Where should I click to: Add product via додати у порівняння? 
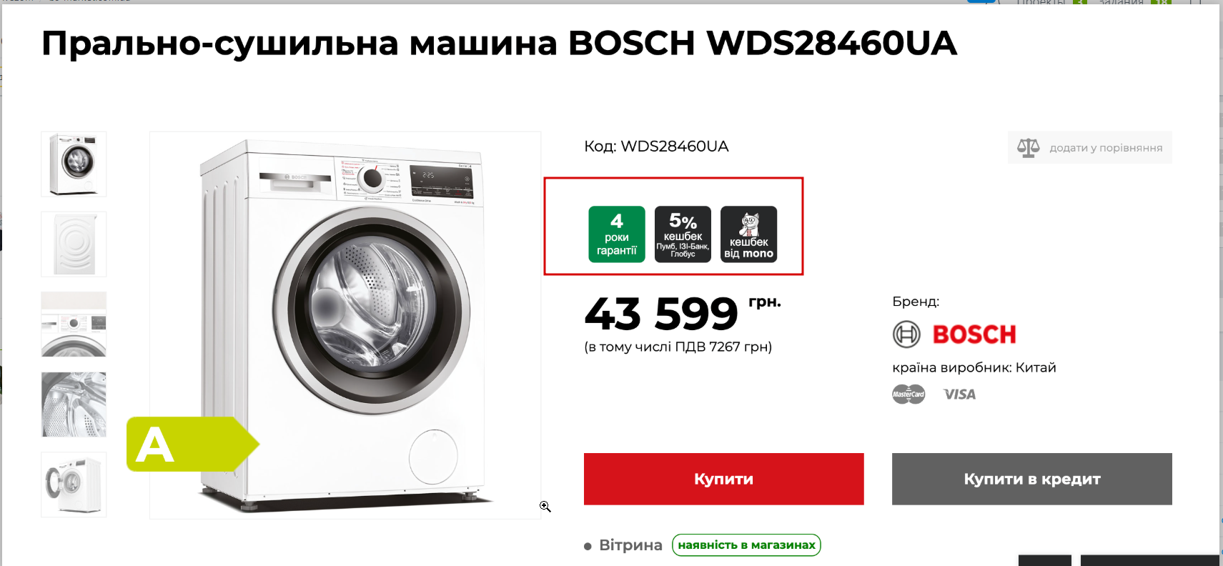[1089, 148]
